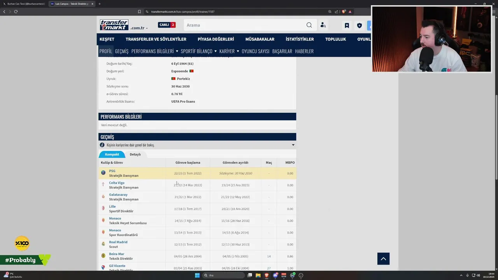Open a new browser tab with plus
Image resolution: width=498 pixels, height=280 pixels.
(100, 4)
